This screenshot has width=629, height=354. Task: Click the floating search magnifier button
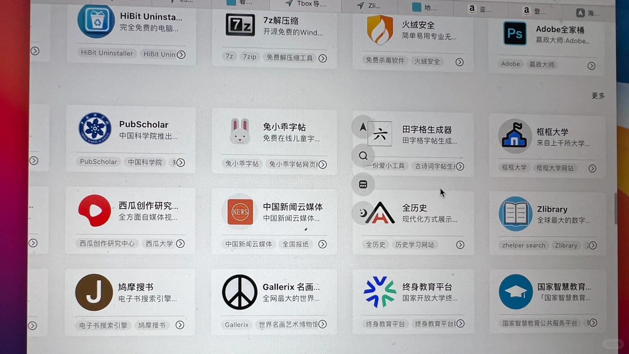tap(363, 155)
